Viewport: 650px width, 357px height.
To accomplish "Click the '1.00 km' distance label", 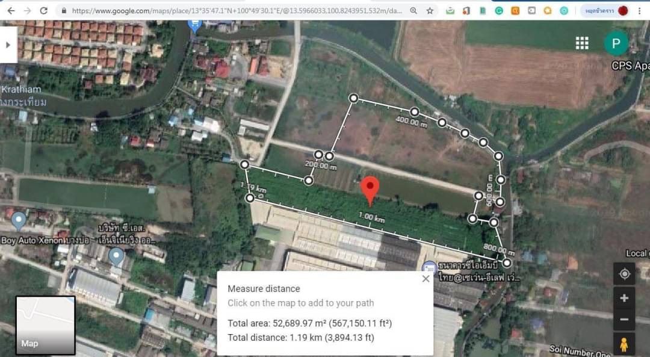I will (x=371, y=217).
